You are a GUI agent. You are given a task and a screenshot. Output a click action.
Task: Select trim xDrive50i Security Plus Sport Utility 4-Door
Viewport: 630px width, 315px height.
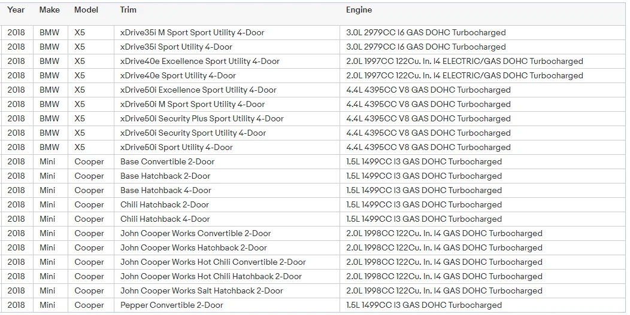[202, 119]
